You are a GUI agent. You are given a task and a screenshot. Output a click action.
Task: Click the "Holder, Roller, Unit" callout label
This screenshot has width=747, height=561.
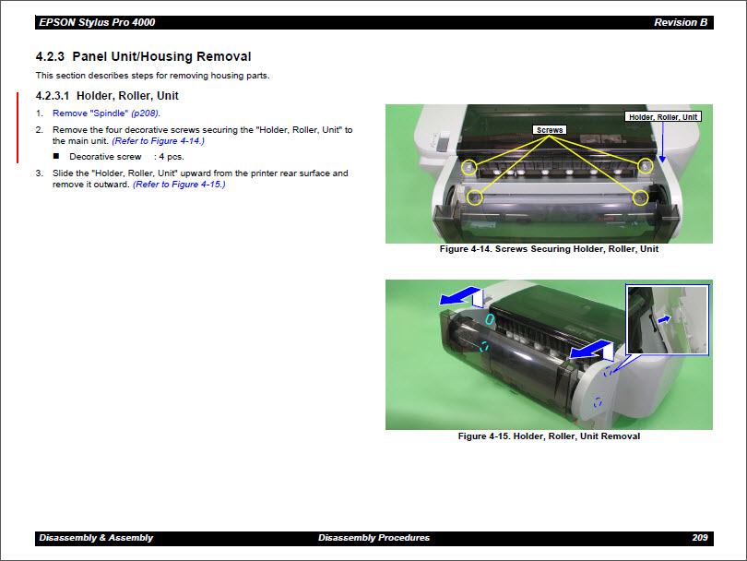tap(662, 117)
